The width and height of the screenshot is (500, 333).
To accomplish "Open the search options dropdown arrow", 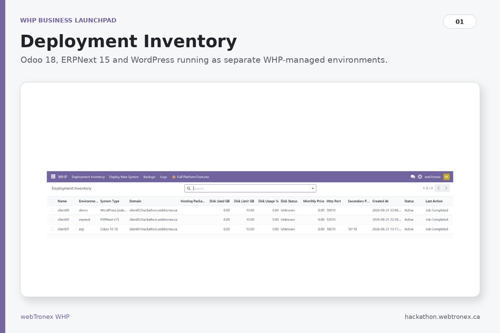I will click(x=313, y=189).
